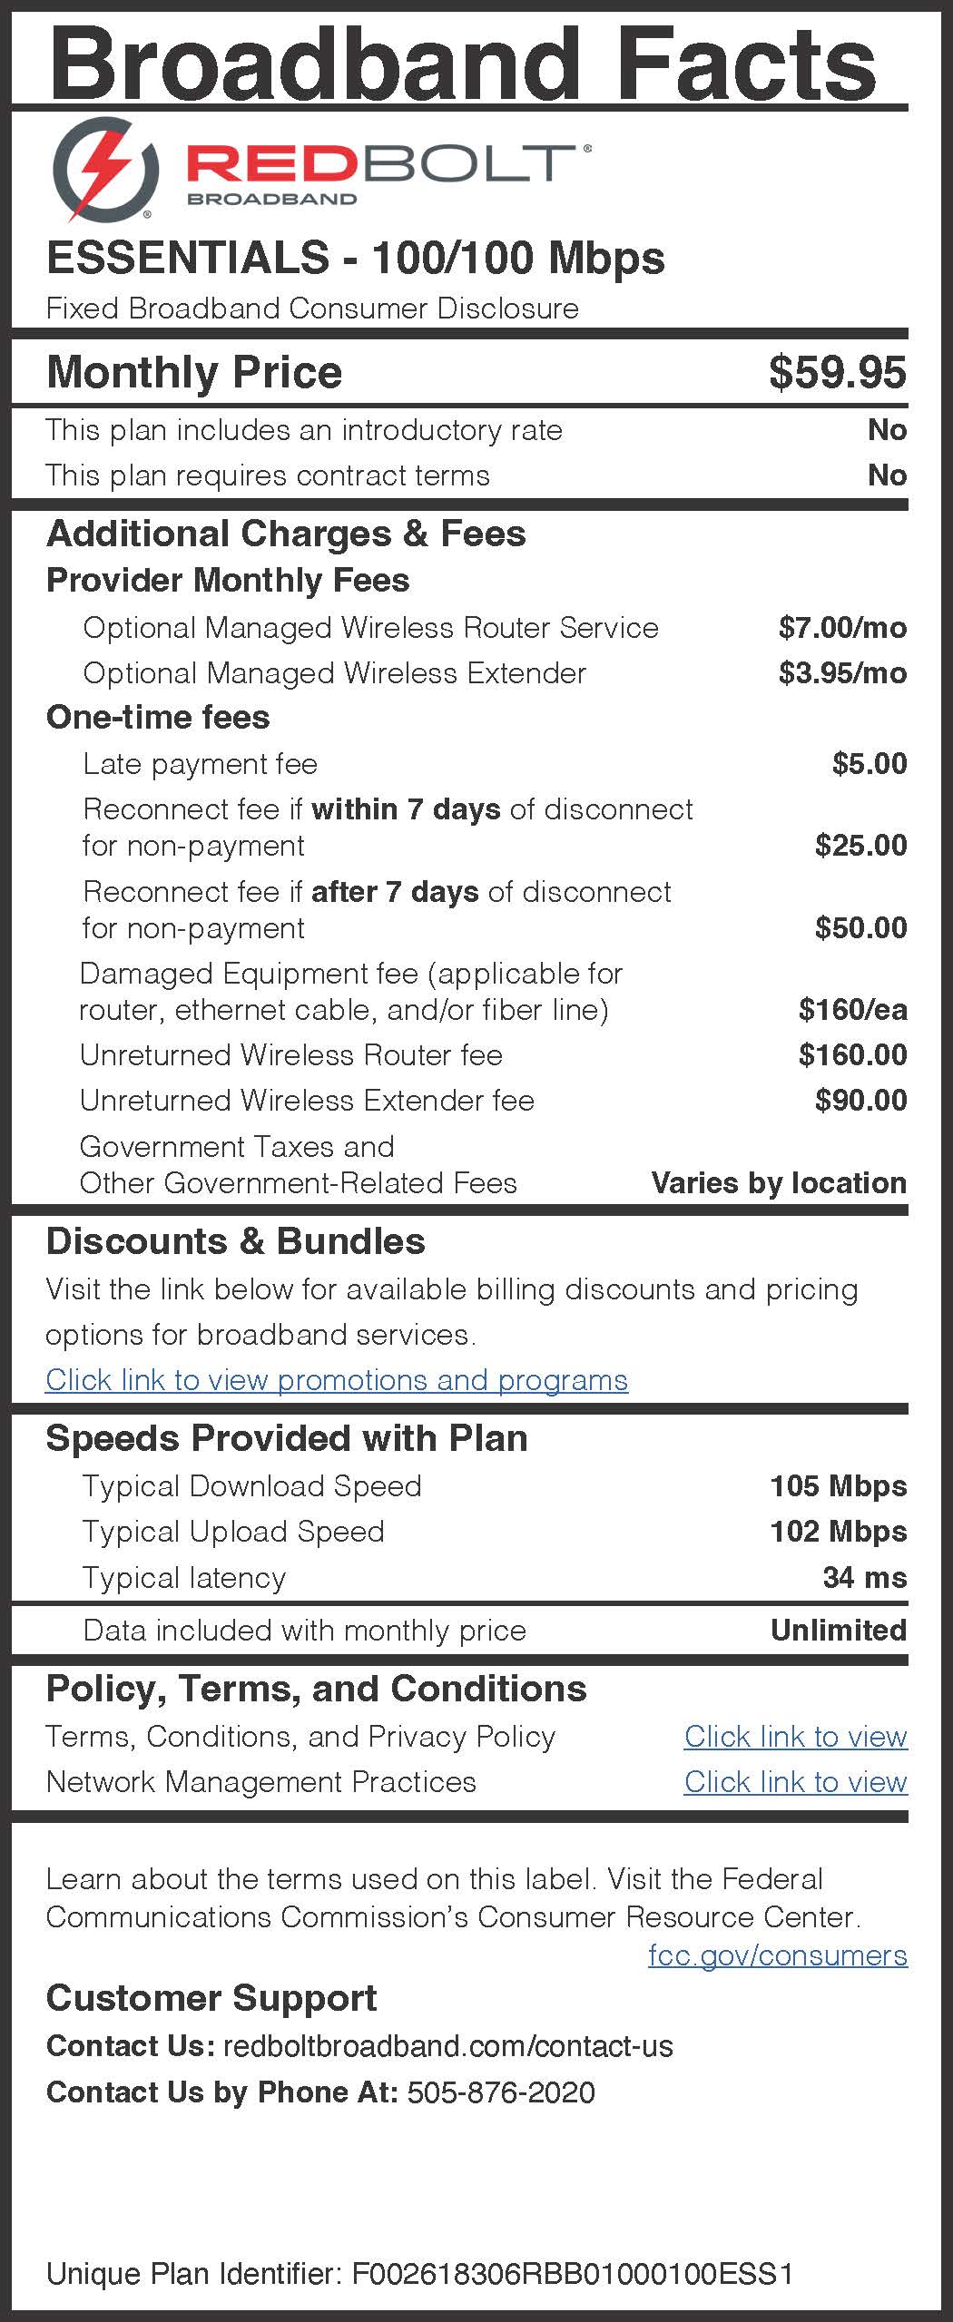
Task: Click the $7.00/mo router service fee
Action: [842, 627]
